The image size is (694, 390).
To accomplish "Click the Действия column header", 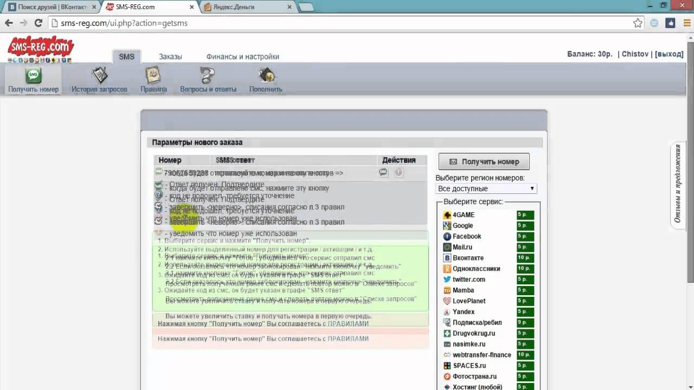I will click(399, 160).
